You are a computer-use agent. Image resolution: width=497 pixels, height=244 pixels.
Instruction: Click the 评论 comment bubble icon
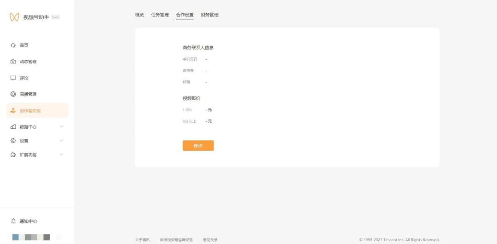pyautogui.click(x=13, y=78)
